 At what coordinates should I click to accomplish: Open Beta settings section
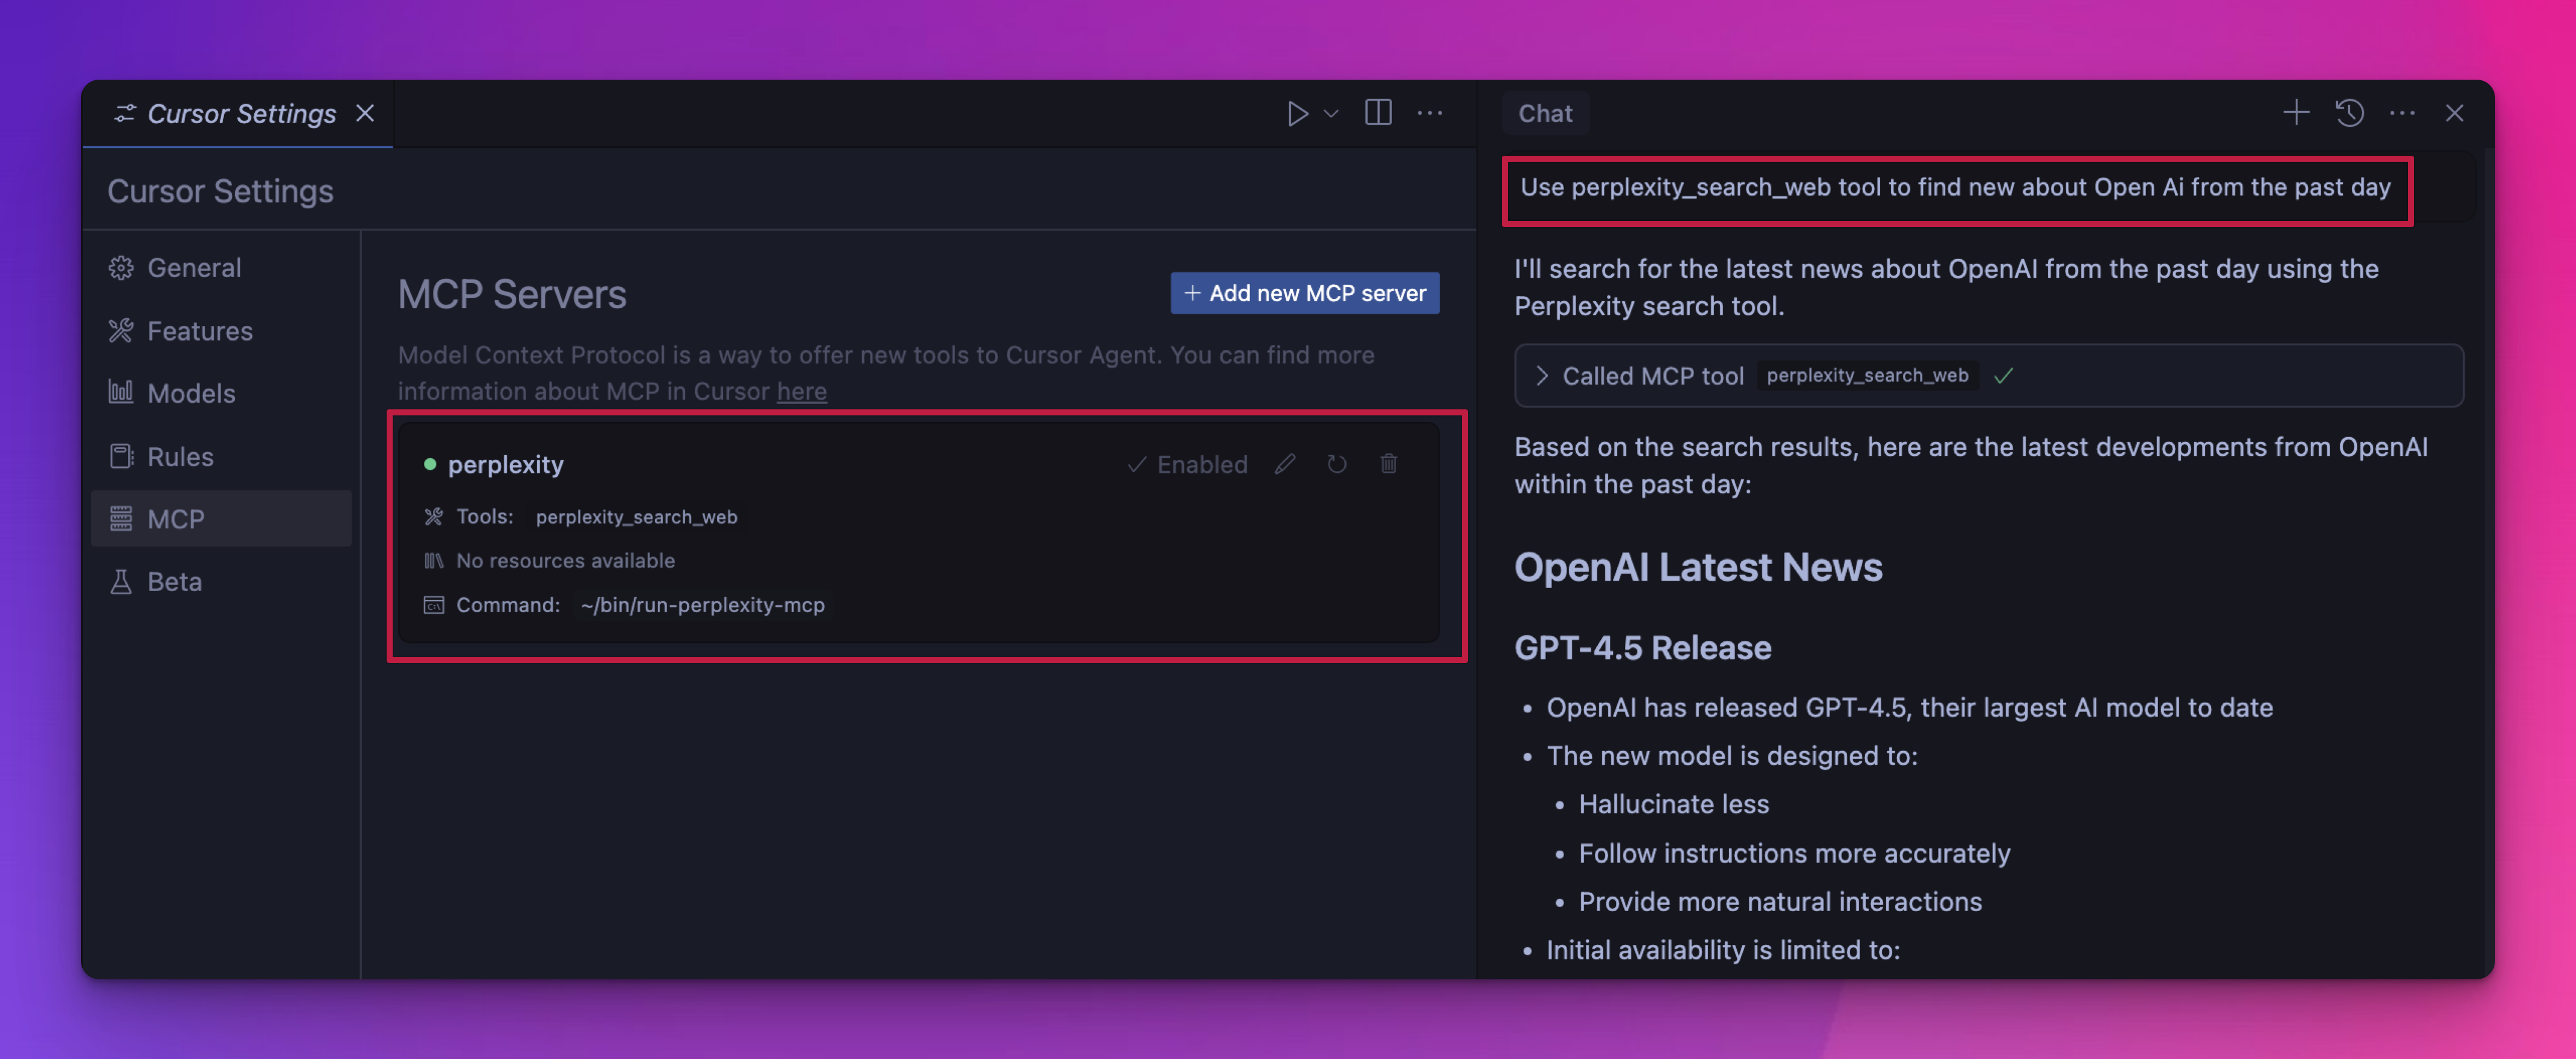coord(220,581)
